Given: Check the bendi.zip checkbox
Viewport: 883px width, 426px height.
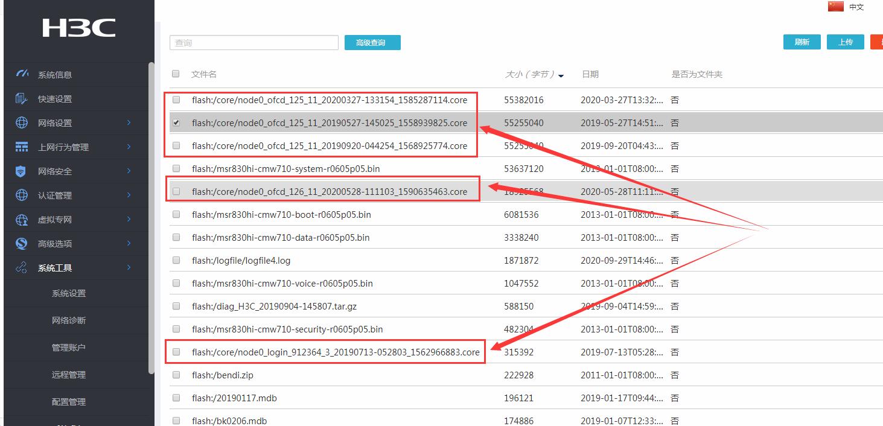Looking at the screenshot, I should [x=176, y=375].
